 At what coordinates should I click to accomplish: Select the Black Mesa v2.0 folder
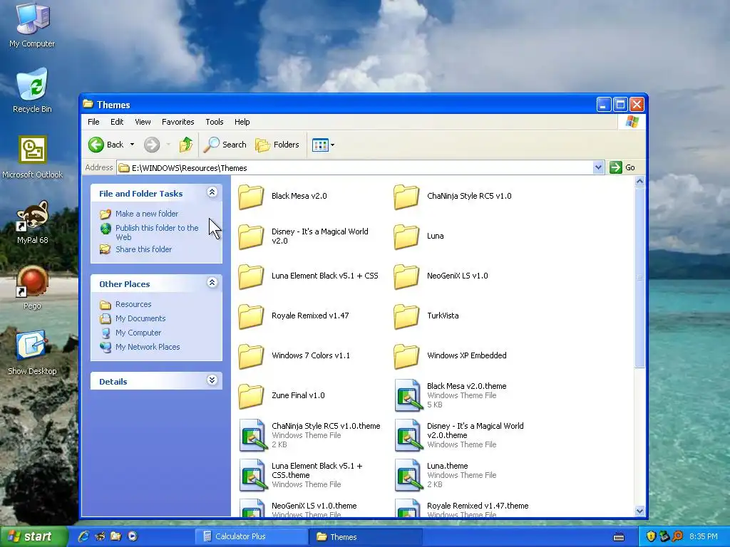coord(282,197)
